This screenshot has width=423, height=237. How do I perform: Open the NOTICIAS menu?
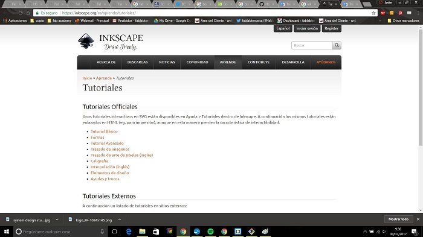pos(167,62)
